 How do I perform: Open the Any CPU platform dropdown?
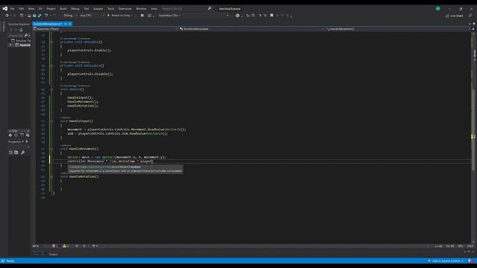92,15
